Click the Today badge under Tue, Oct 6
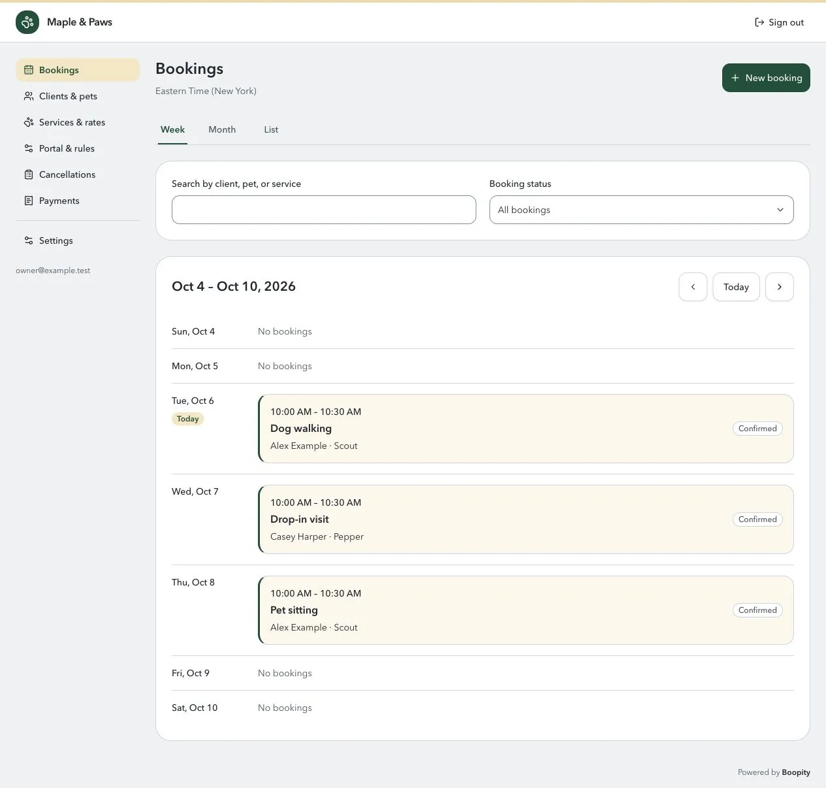This screenshot has width=826, height=788. point(188,419)
